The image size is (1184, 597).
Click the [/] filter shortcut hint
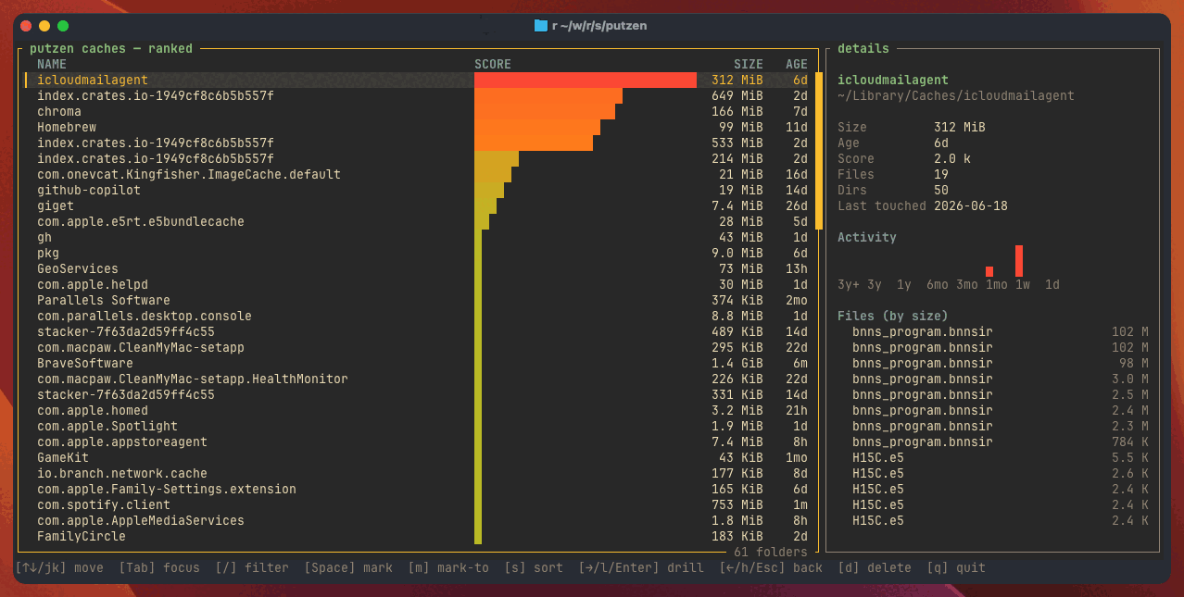coord(252,568)
